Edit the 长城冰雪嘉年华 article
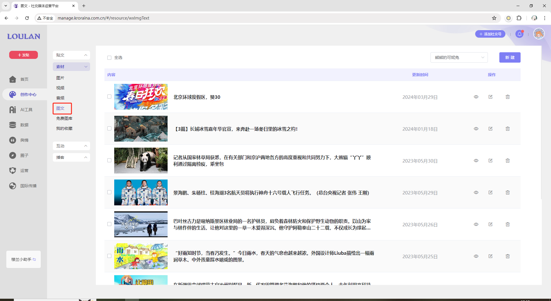Viewport: 551px width, 301px height. 490,129
